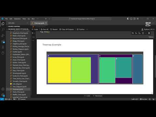Open the Selection menu

click(17, 19)
